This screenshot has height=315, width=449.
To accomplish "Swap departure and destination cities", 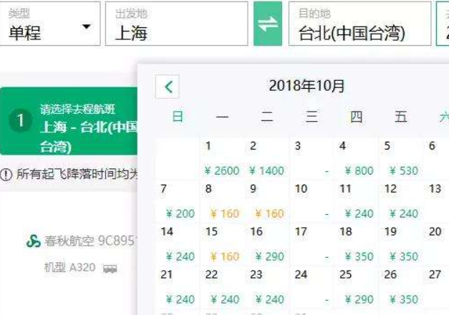I will point(268,24).
